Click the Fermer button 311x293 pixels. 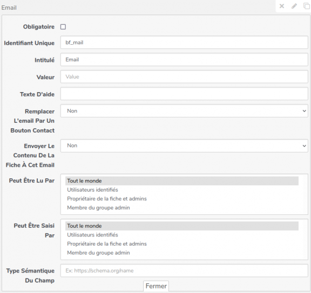(x=156, y=286)
